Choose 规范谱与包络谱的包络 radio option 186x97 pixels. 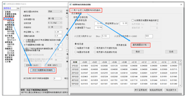click(95, 52)
